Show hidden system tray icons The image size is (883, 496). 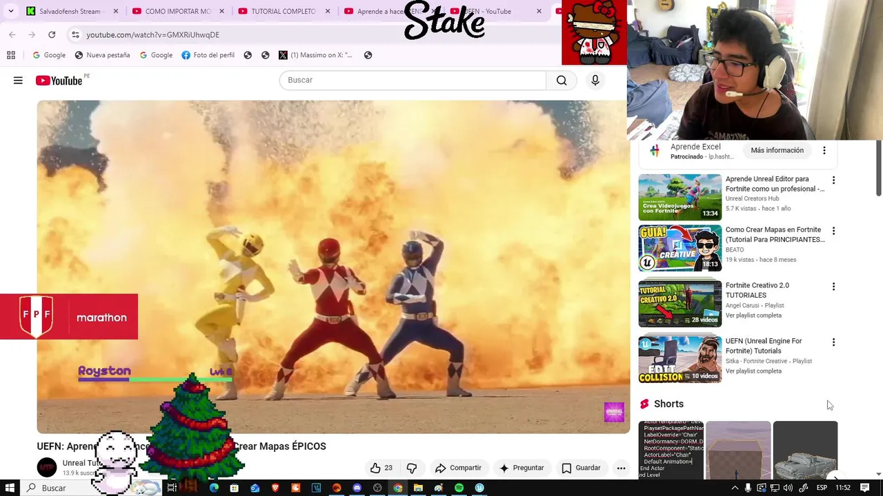point(735,488)
